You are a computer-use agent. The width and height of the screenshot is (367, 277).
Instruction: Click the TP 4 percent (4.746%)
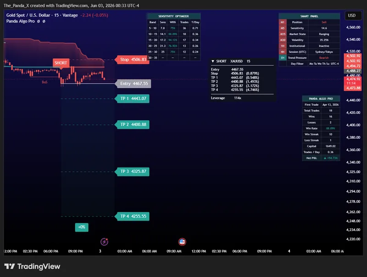[x=252, y=90]
